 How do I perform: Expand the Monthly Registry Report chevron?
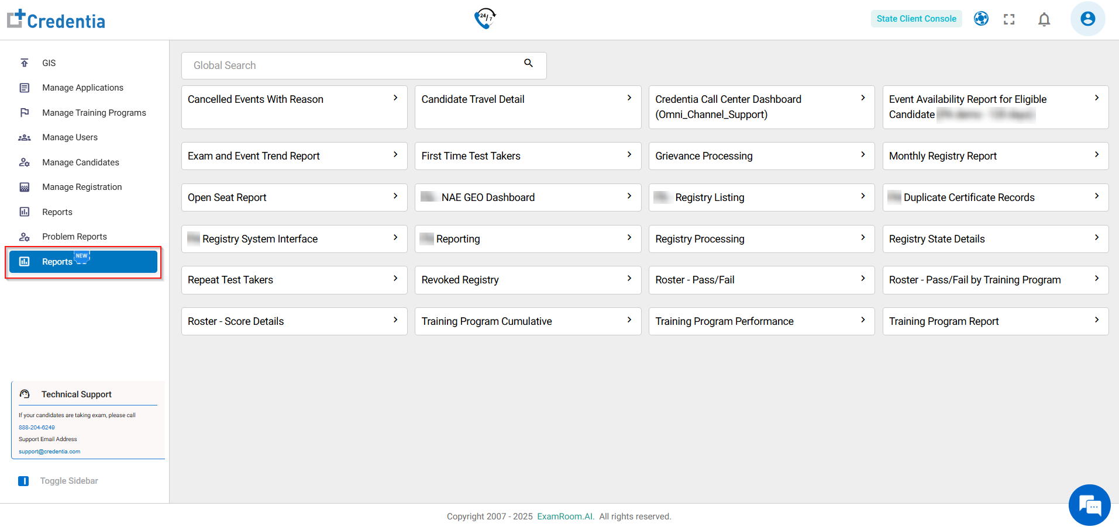1097,155
